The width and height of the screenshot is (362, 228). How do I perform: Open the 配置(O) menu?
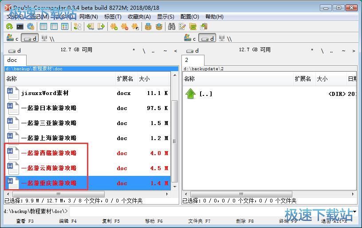(x=190, y=17)
